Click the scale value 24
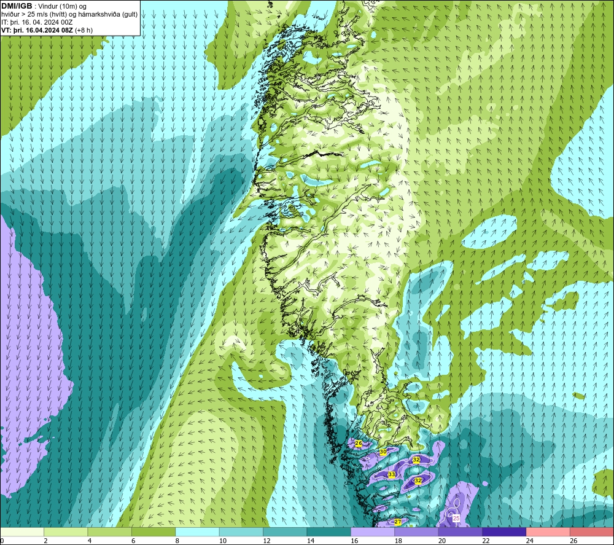Image resolution: width=614 pixels, height=545 pixels. [x=530, y=541]
